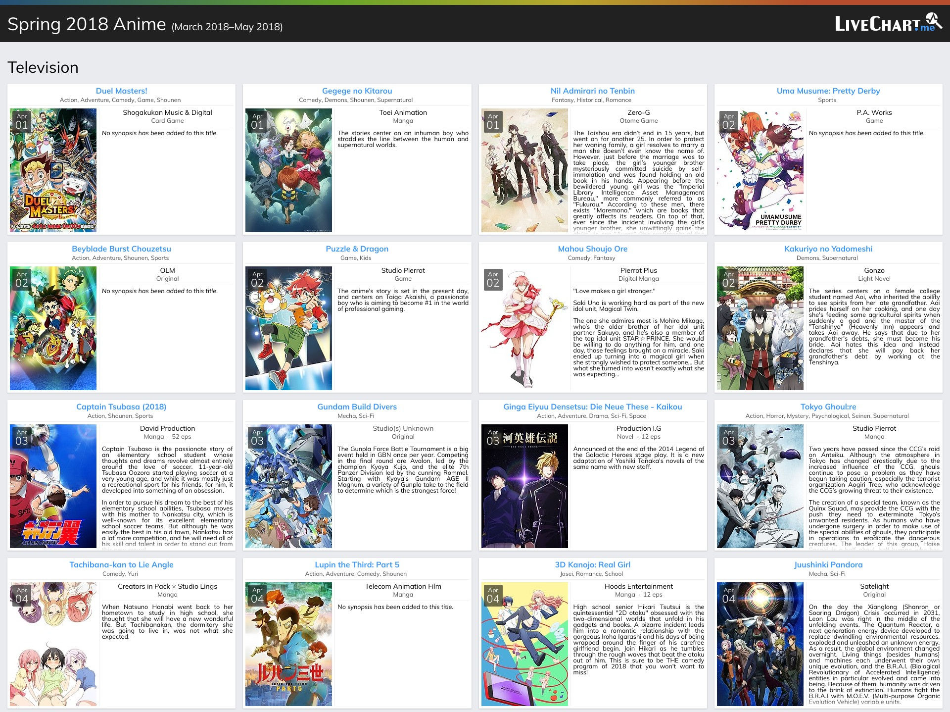The image size is (950, 712).
Task: Click 'Novel · 12 eps' under Production I.G
Action: pyautogui.click(x=639, y=437)
